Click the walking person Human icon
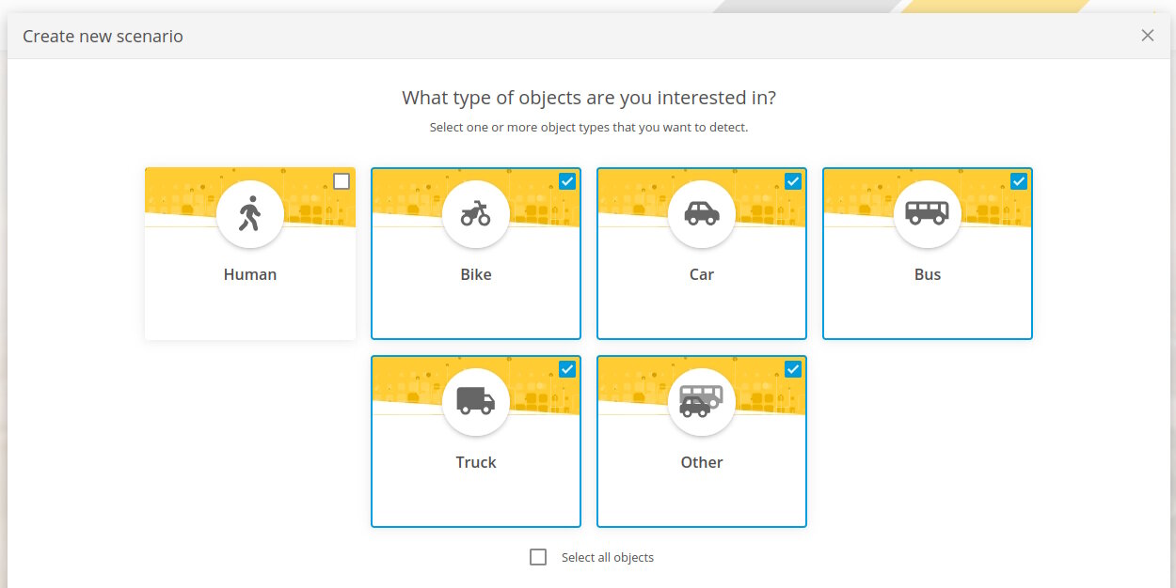This screenshot has height=588, width=1176. click(249, 214)
